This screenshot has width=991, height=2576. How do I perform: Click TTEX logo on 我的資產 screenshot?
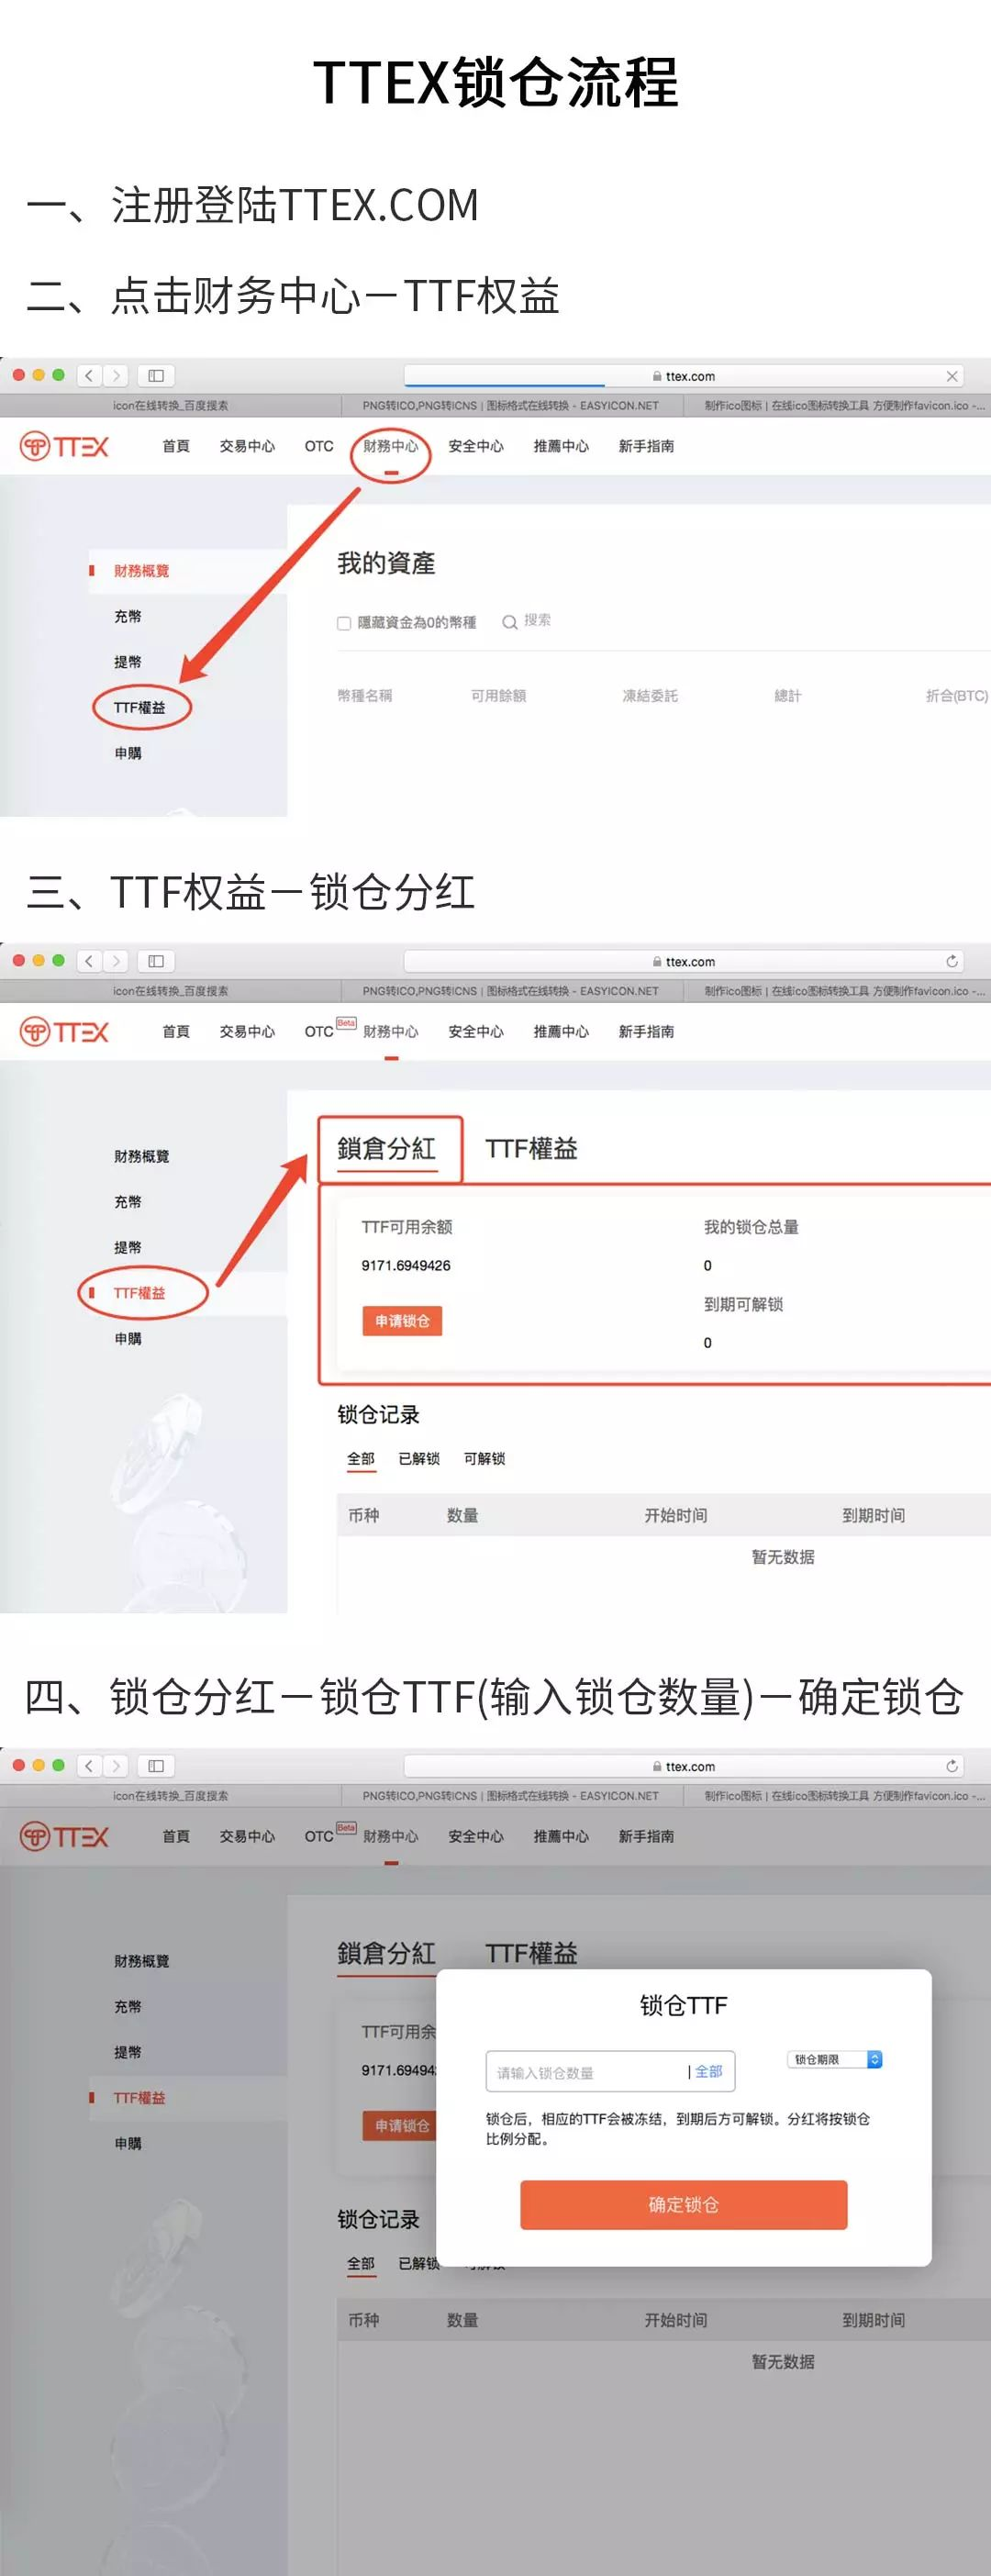point(64,446)
